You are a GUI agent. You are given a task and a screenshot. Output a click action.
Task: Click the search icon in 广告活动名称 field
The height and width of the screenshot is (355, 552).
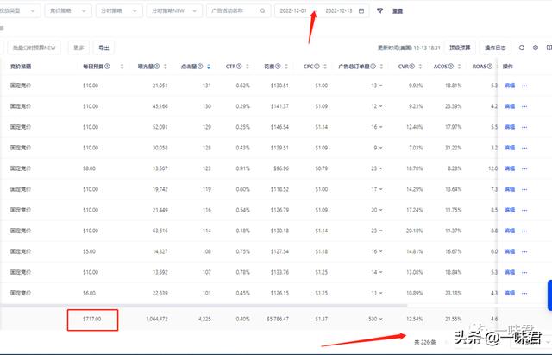click(x=262, y=11)
